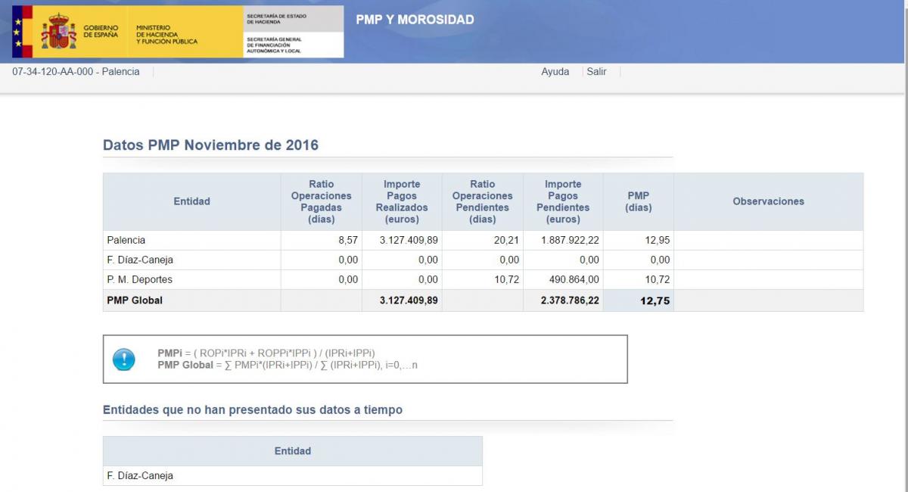Click the Importe Pagos Realizados column header
This screenshot has width=908, height=492.
click(x=402, y=201)
